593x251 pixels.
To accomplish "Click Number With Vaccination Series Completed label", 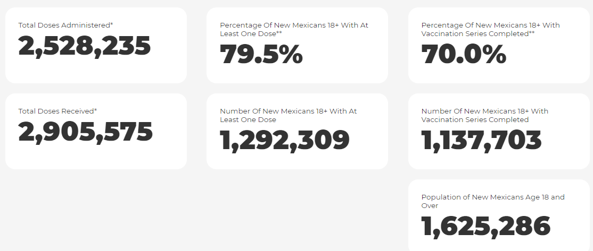I will click(x=484, y=115).
